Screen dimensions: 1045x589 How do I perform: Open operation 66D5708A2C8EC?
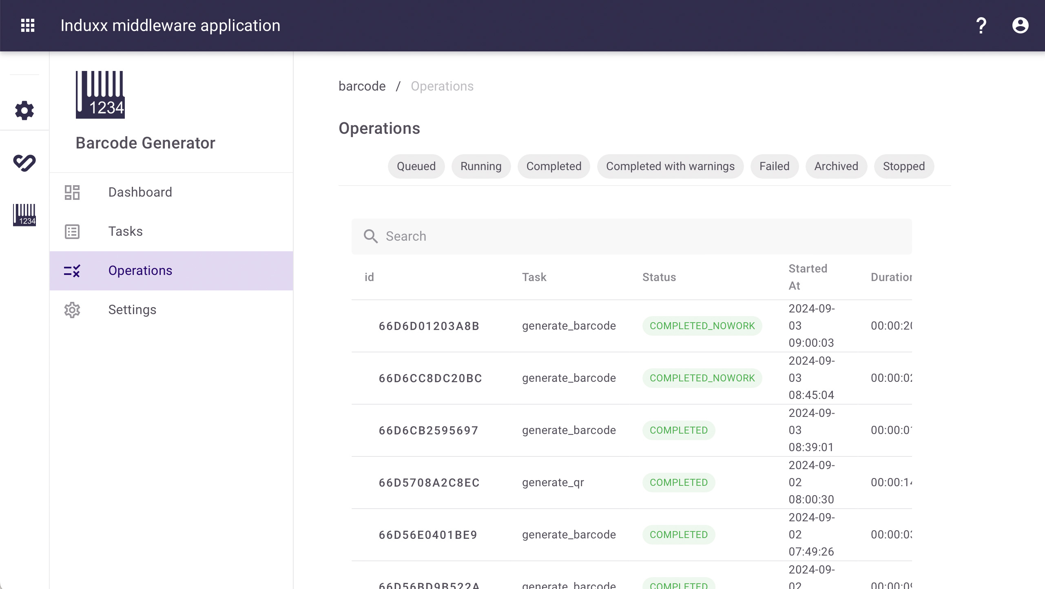tap(429, 483)
